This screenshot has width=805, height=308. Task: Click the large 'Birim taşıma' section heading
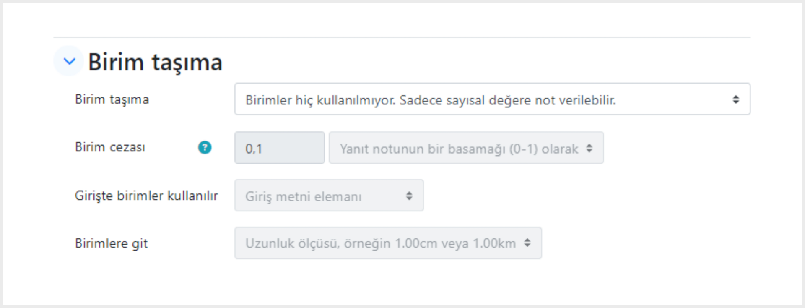[x=155, y=62]
